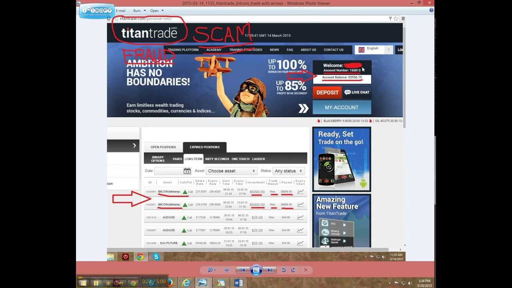Click volume icon in system tray
Image resolution: width=512 pixels, height=288 pixels.
click(x=409, y=283)
